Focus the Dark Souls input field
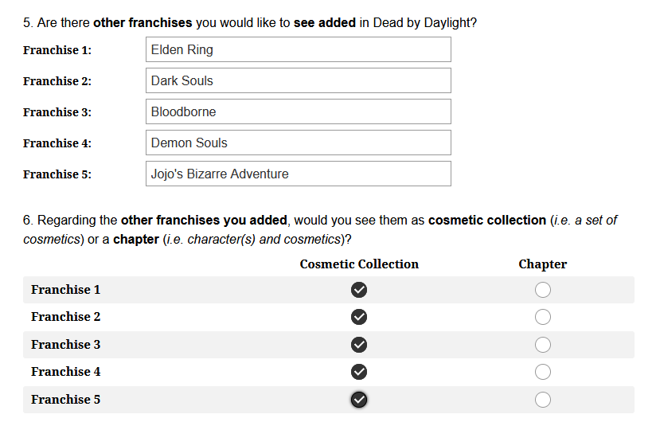Image resolution: width=656 pixels, height=422 pixels. [299, 80]
